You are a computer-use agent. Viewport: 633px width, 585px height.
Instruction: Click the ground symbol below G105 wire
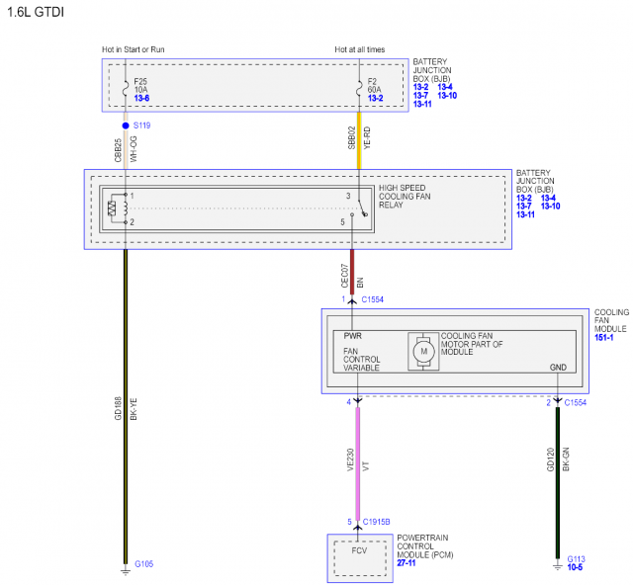click(126, 571)
